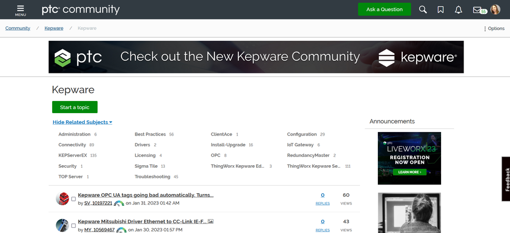Open the Options dropdown menu
Image resolution: width=510 pixels, height=233 pixels.
(x=494, y=28)
